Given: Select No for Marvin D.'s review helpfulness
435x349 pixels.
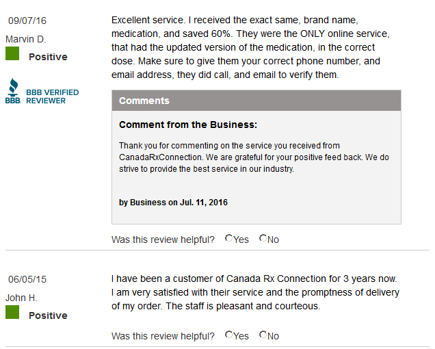Looking at the screenshot, I should point(263,238).
